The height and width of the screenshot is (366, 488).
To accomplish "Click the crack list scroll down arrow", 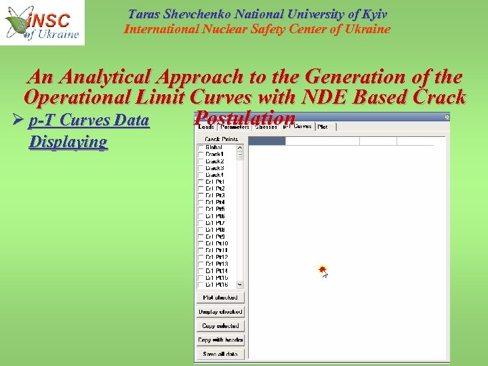I will 240,285.
